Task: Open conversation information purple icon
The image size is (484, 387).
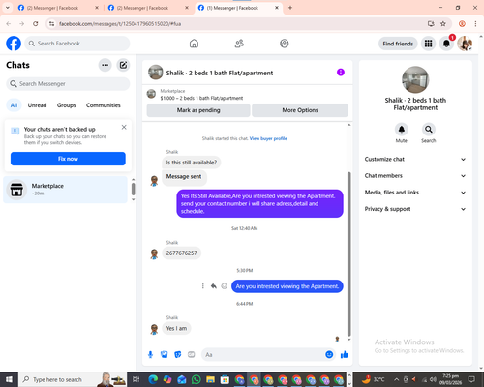Action: coord(341,73)
